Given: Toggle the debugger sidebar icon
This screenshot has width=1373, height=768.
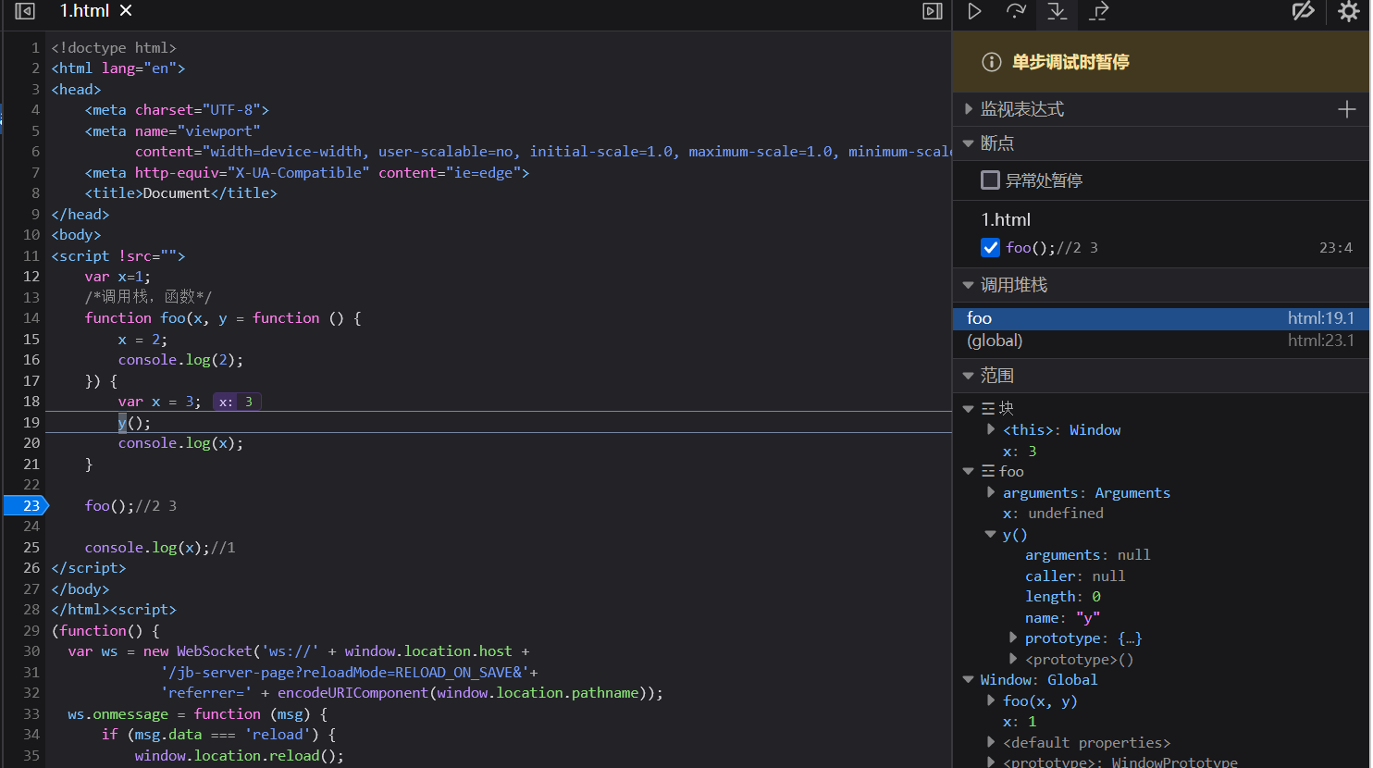Looking at the screenshot, I should [933, 11].
